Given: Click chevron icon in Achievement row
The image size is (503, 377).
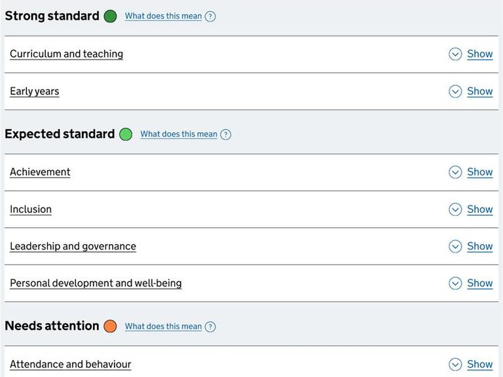Looking at the screenshot, I should [x=455, y=172].
